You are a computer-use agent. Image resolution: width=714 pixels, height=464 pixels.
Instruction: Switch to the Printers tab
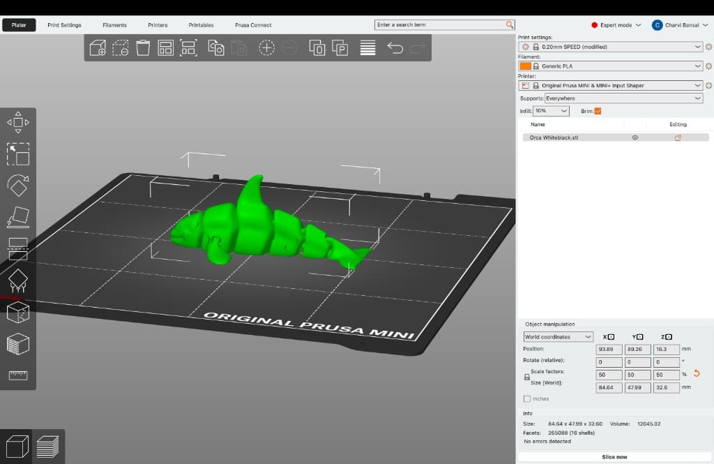click(x=158, y=25)
